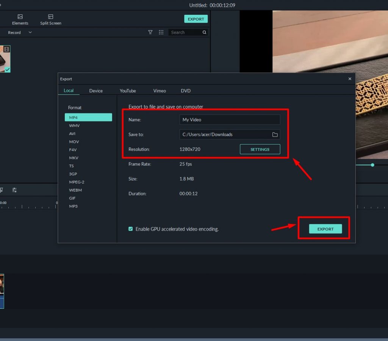The height and width of the screenshot is (341, 388).
Task: Open the Elements panel icon
Action: click(20, 17)
